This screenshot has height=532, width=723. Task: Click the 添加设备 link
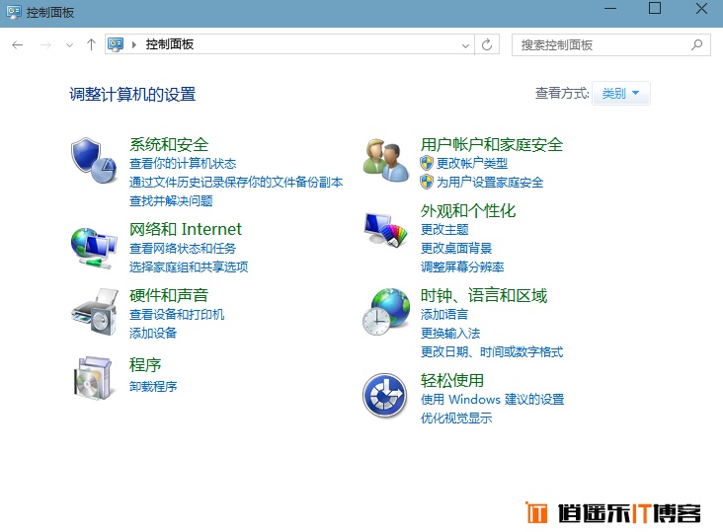[153, 333]
